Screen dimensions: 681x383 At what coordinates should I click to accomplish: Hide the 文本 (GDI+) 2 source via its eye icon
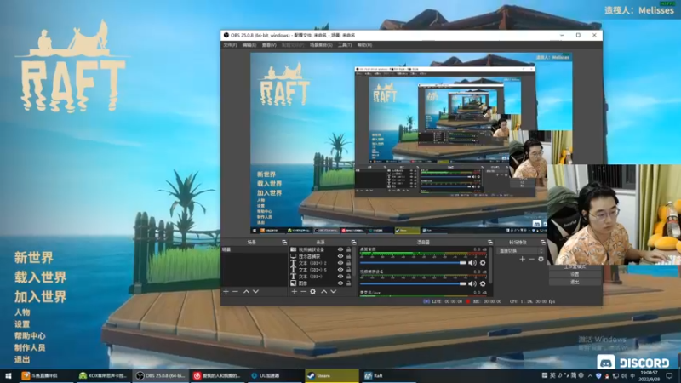coord(340,263)
